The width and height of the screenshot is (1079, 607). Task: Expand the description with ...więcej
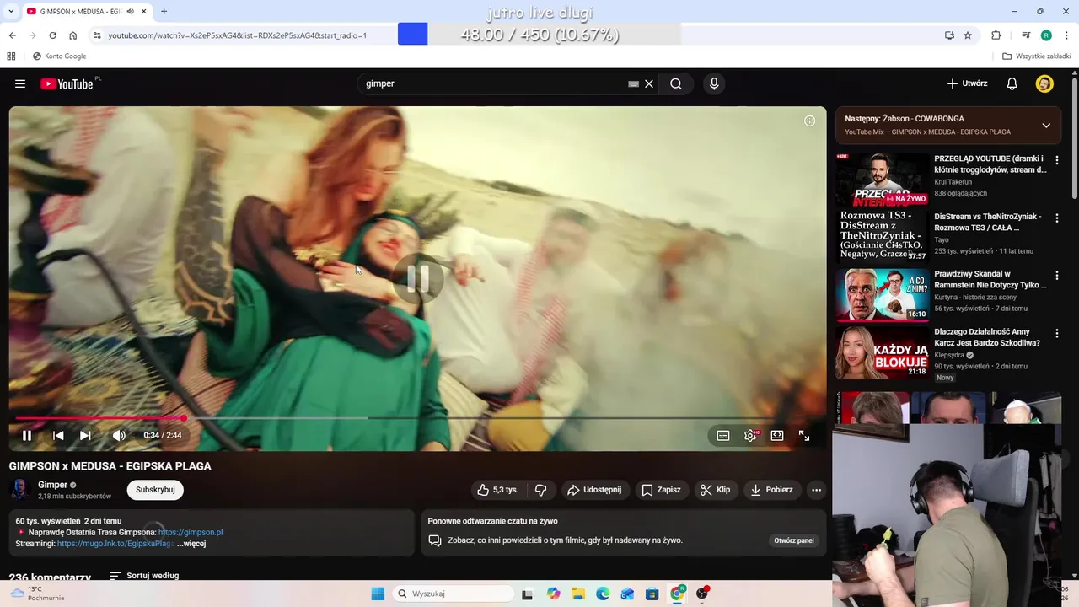(191, 544)
